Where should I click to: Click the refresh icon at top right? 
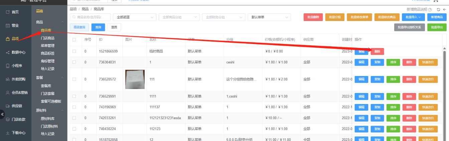(438, 10)
